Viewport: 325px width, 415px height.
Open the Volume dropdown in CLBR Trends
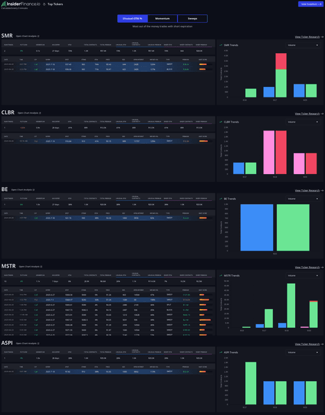pyautogui.click(x=303, y=121)
